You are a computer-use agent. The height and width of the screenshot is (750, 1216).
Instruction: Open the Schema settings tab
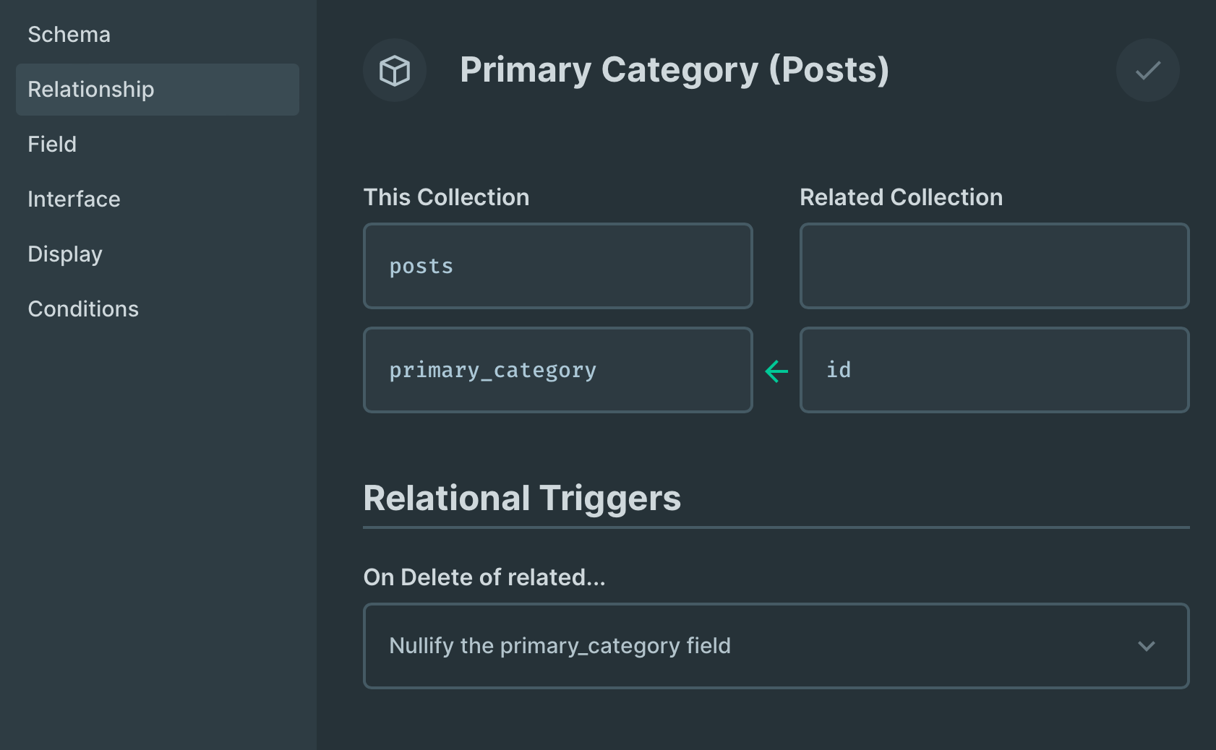click(x=69, y=34)
